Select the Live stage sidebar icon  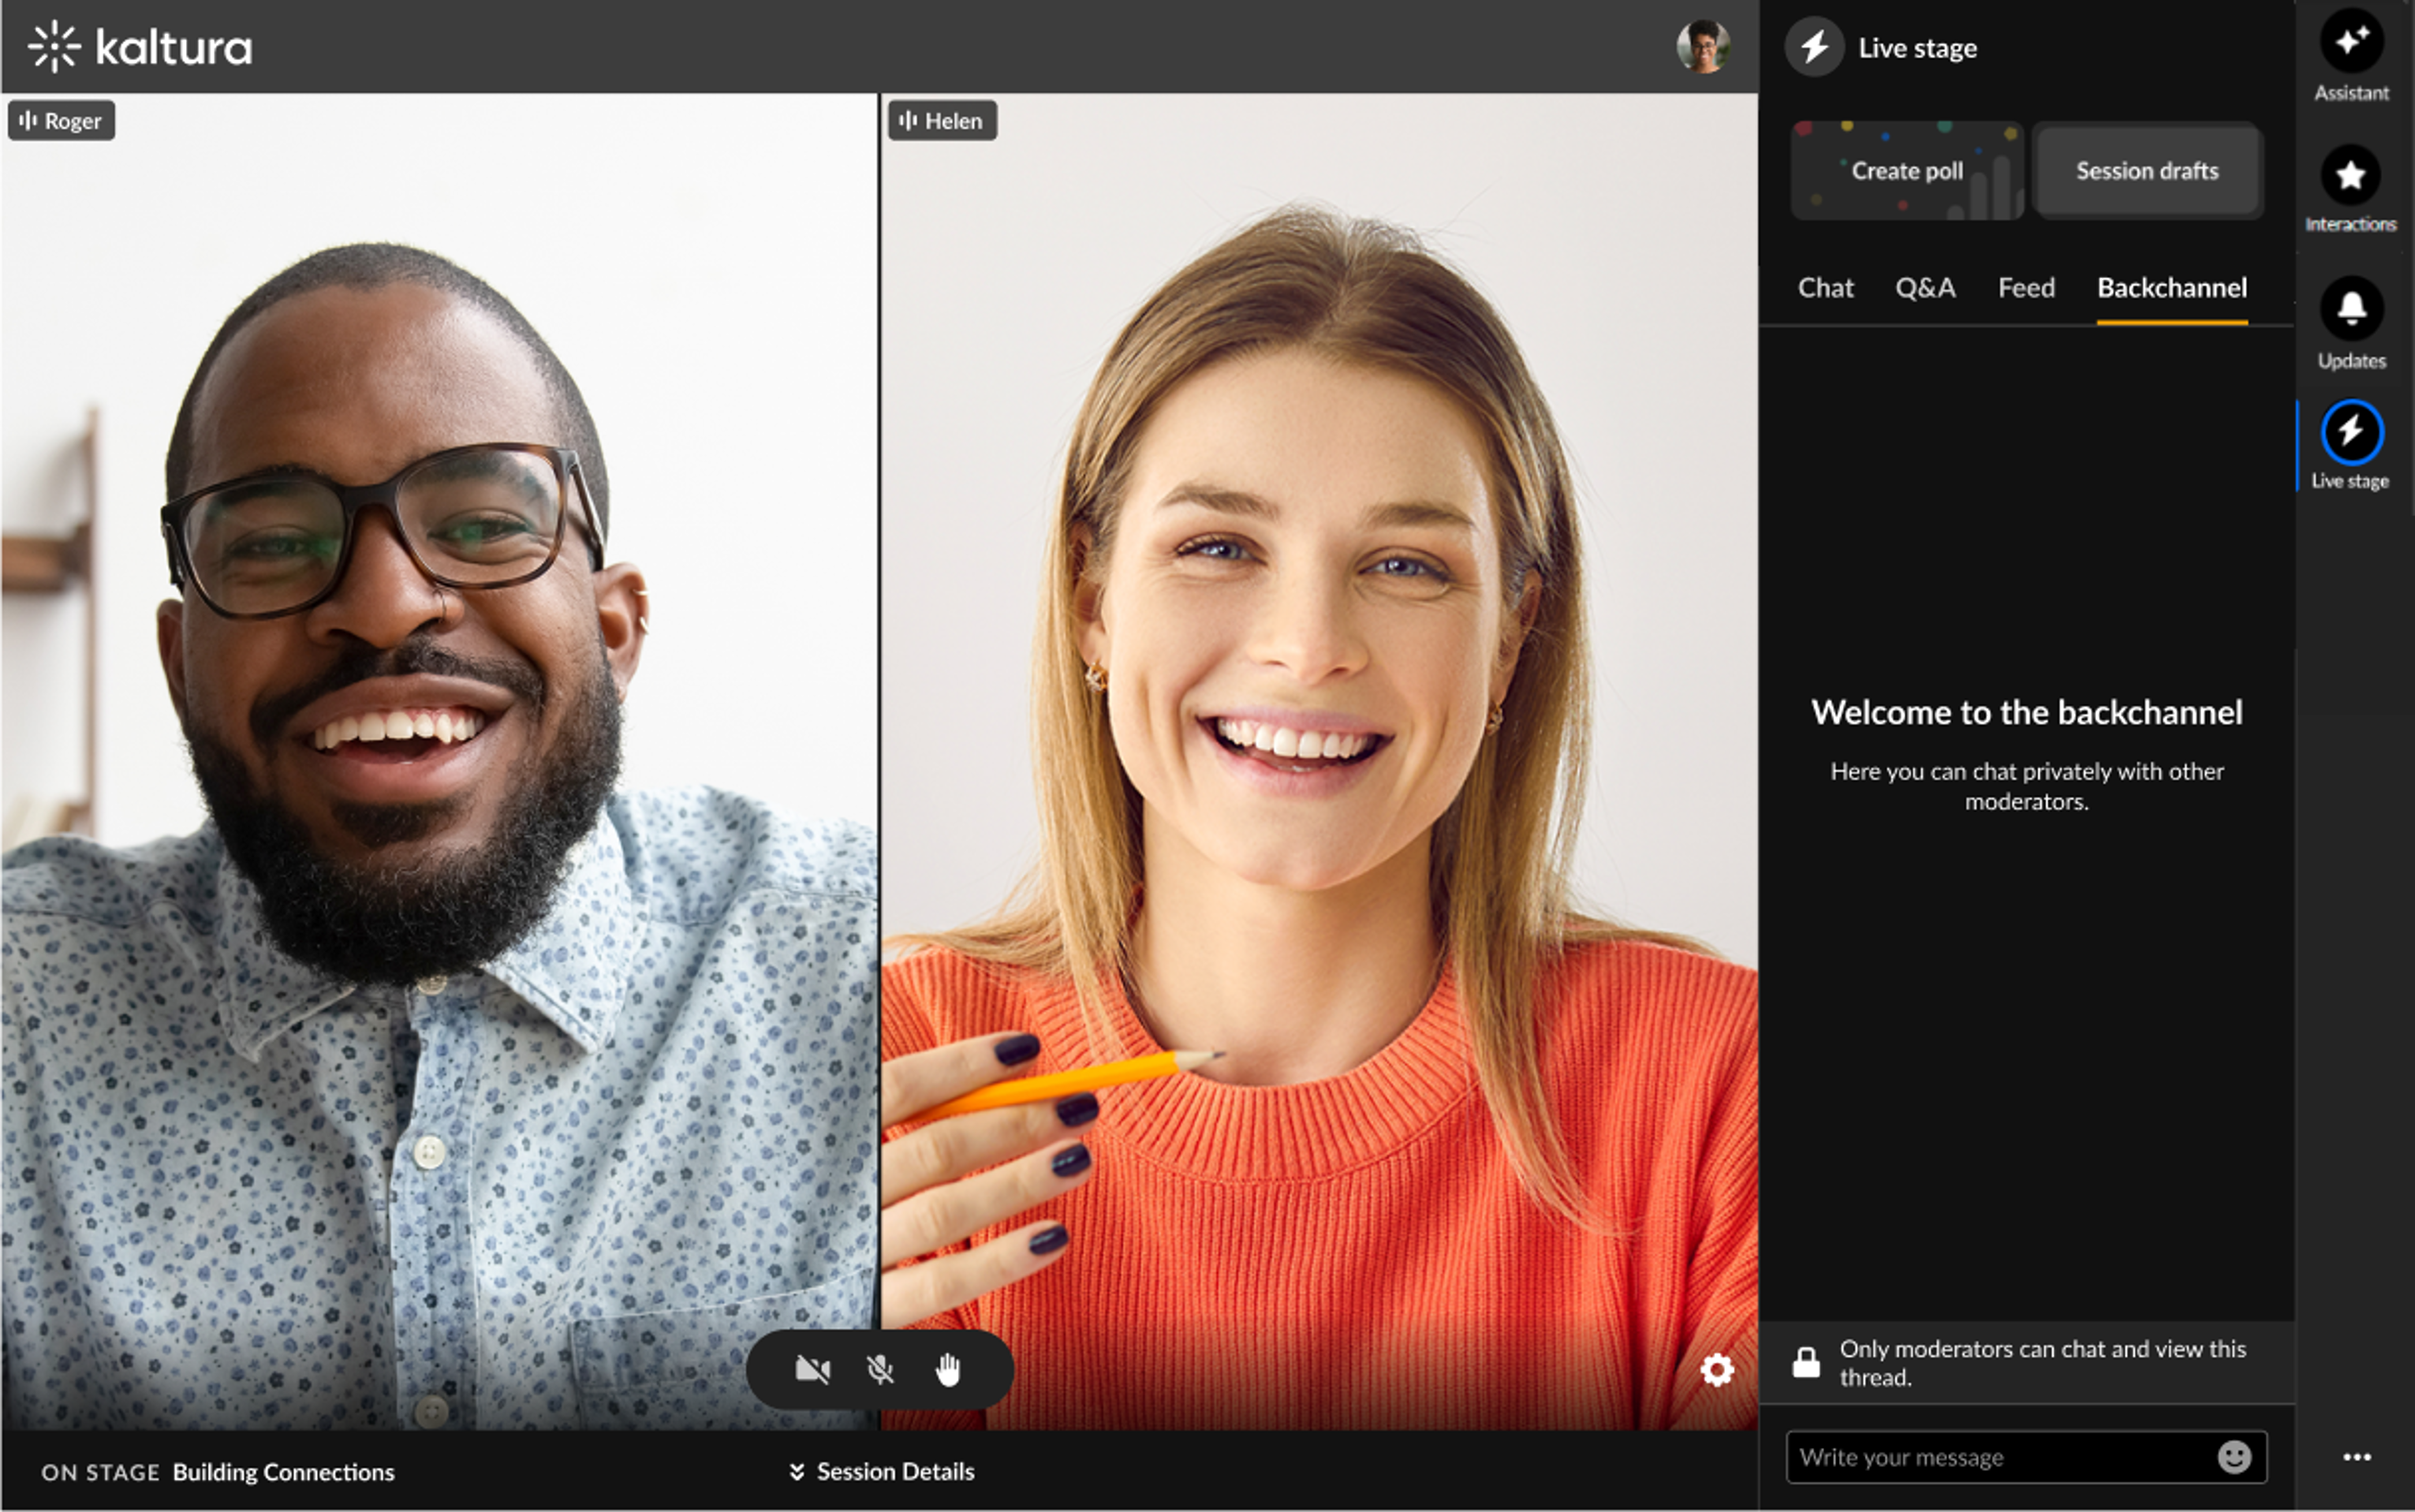(2351, 433)
